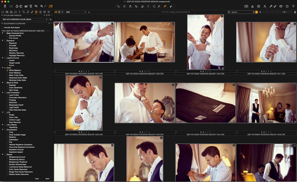This screenshot has height=182, width=297.
Task: Open the preferences gear icon
Action: (x=287, y=6)
